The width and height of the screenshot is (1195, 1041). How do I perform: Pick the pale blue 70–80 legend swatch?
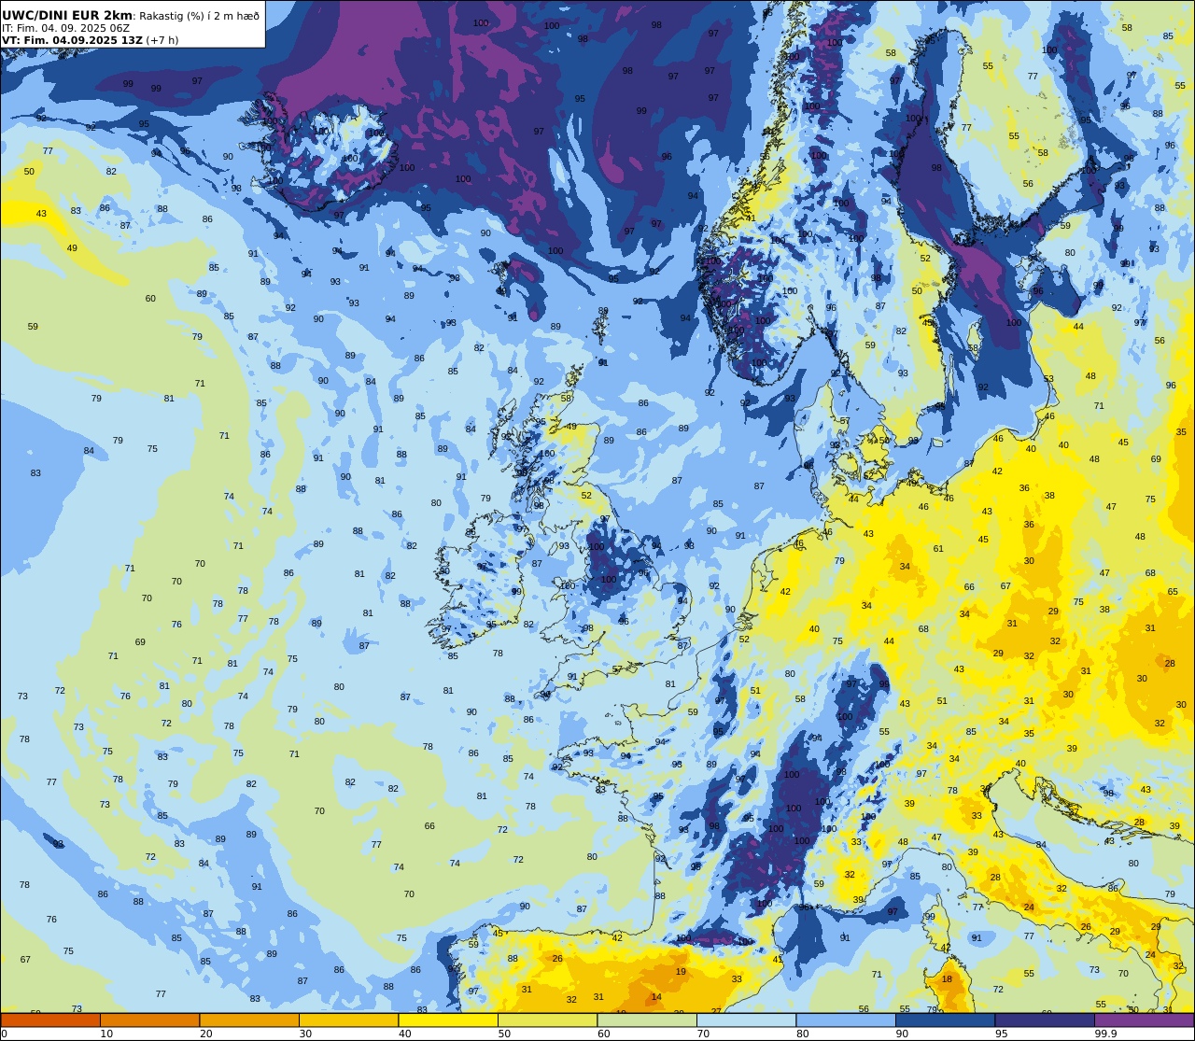[746, 1020]
